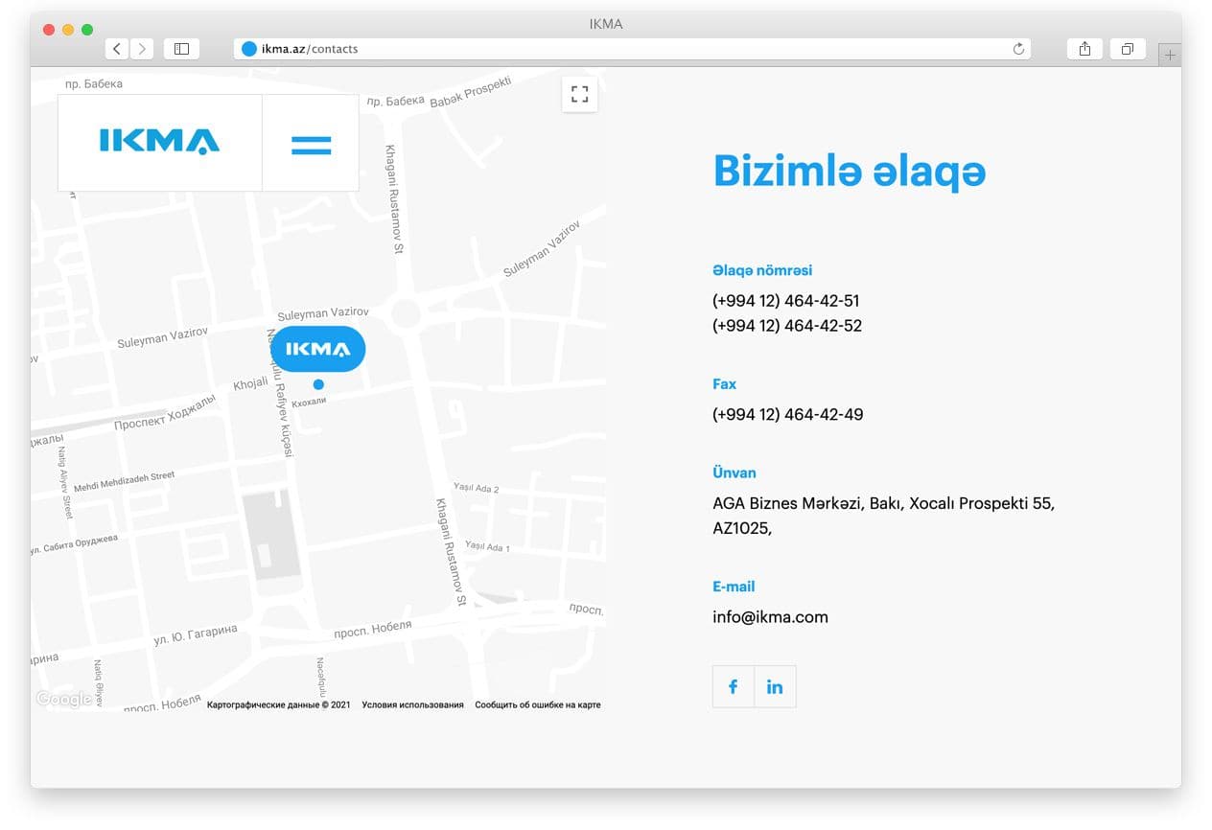The width and height of the screenshot is (1212, 830).
Task: Show all tabs using the tab overview icon
Action: point(1128,48)
